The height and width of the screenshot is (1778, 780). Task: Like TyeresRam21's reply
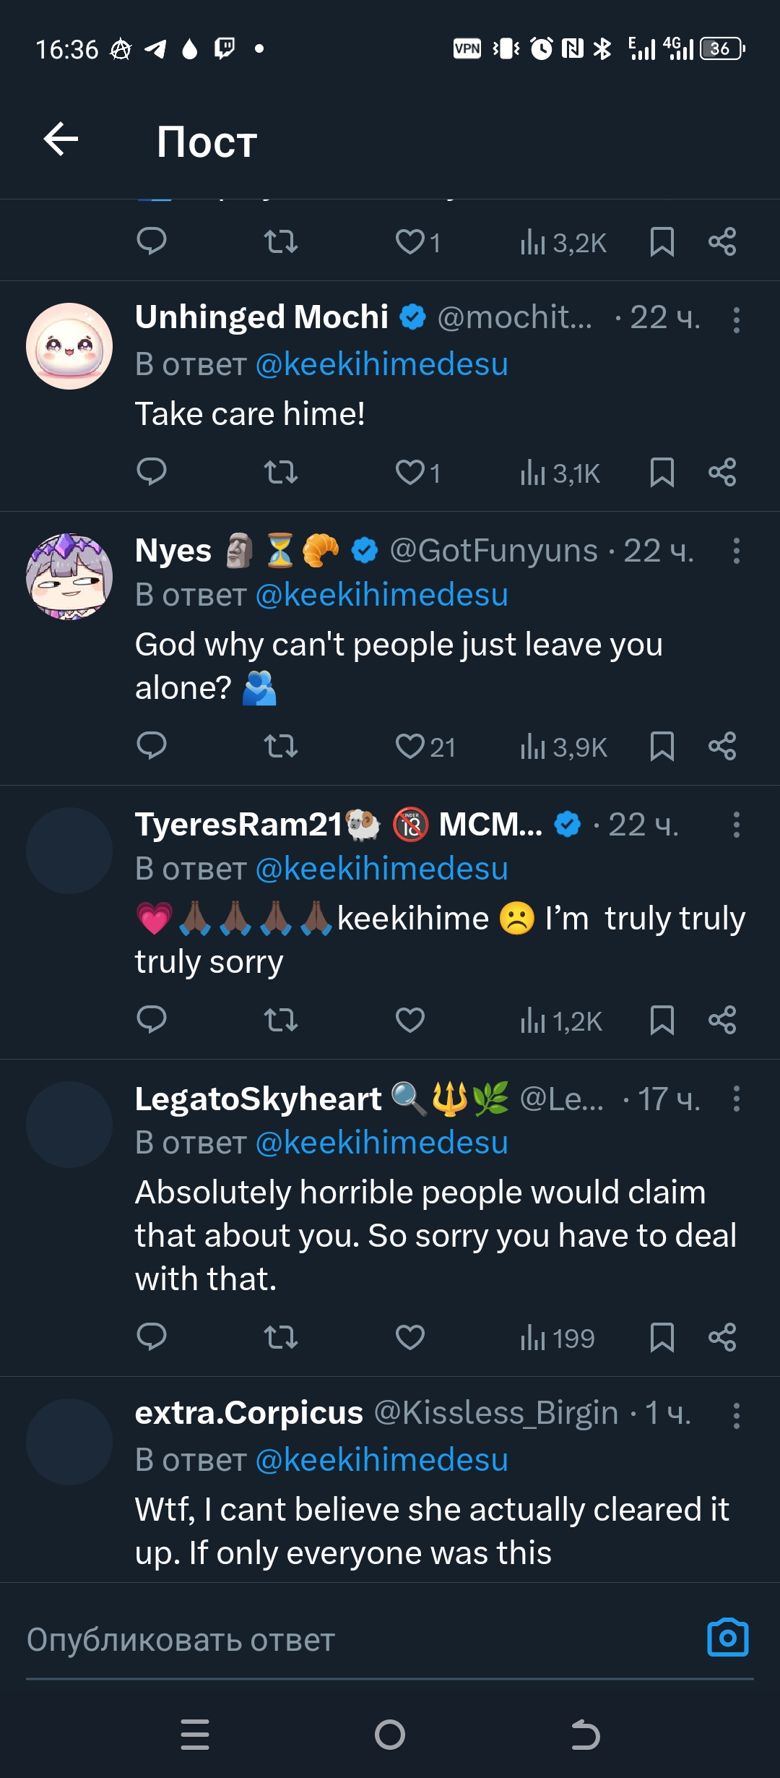point(410,1020)
